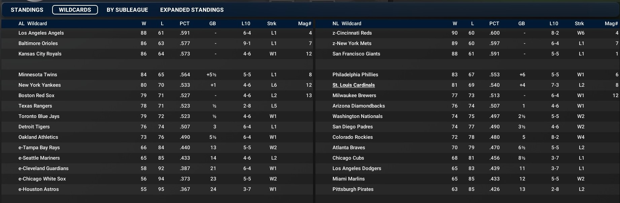Viewport: 620px width, 203px height.
Task: Open the By Subleague tab
Action: click(127, 10)
